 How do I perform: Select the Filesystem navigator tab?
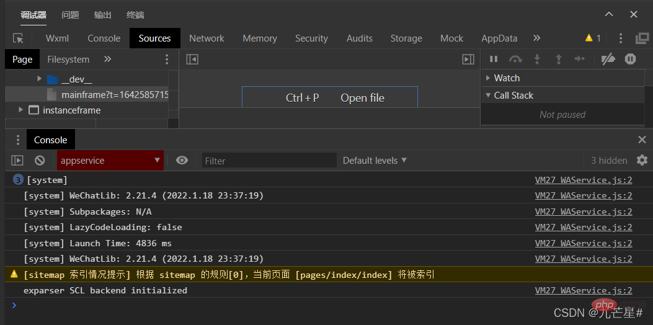(68, 59)
